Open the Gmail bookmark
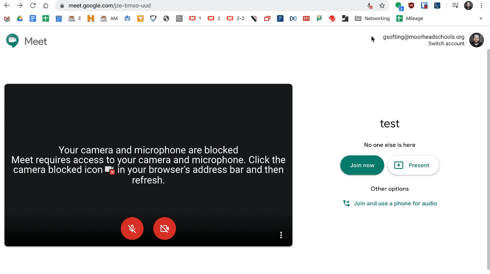490x274 pixels. pyautogui.click(x=7, y=18)
